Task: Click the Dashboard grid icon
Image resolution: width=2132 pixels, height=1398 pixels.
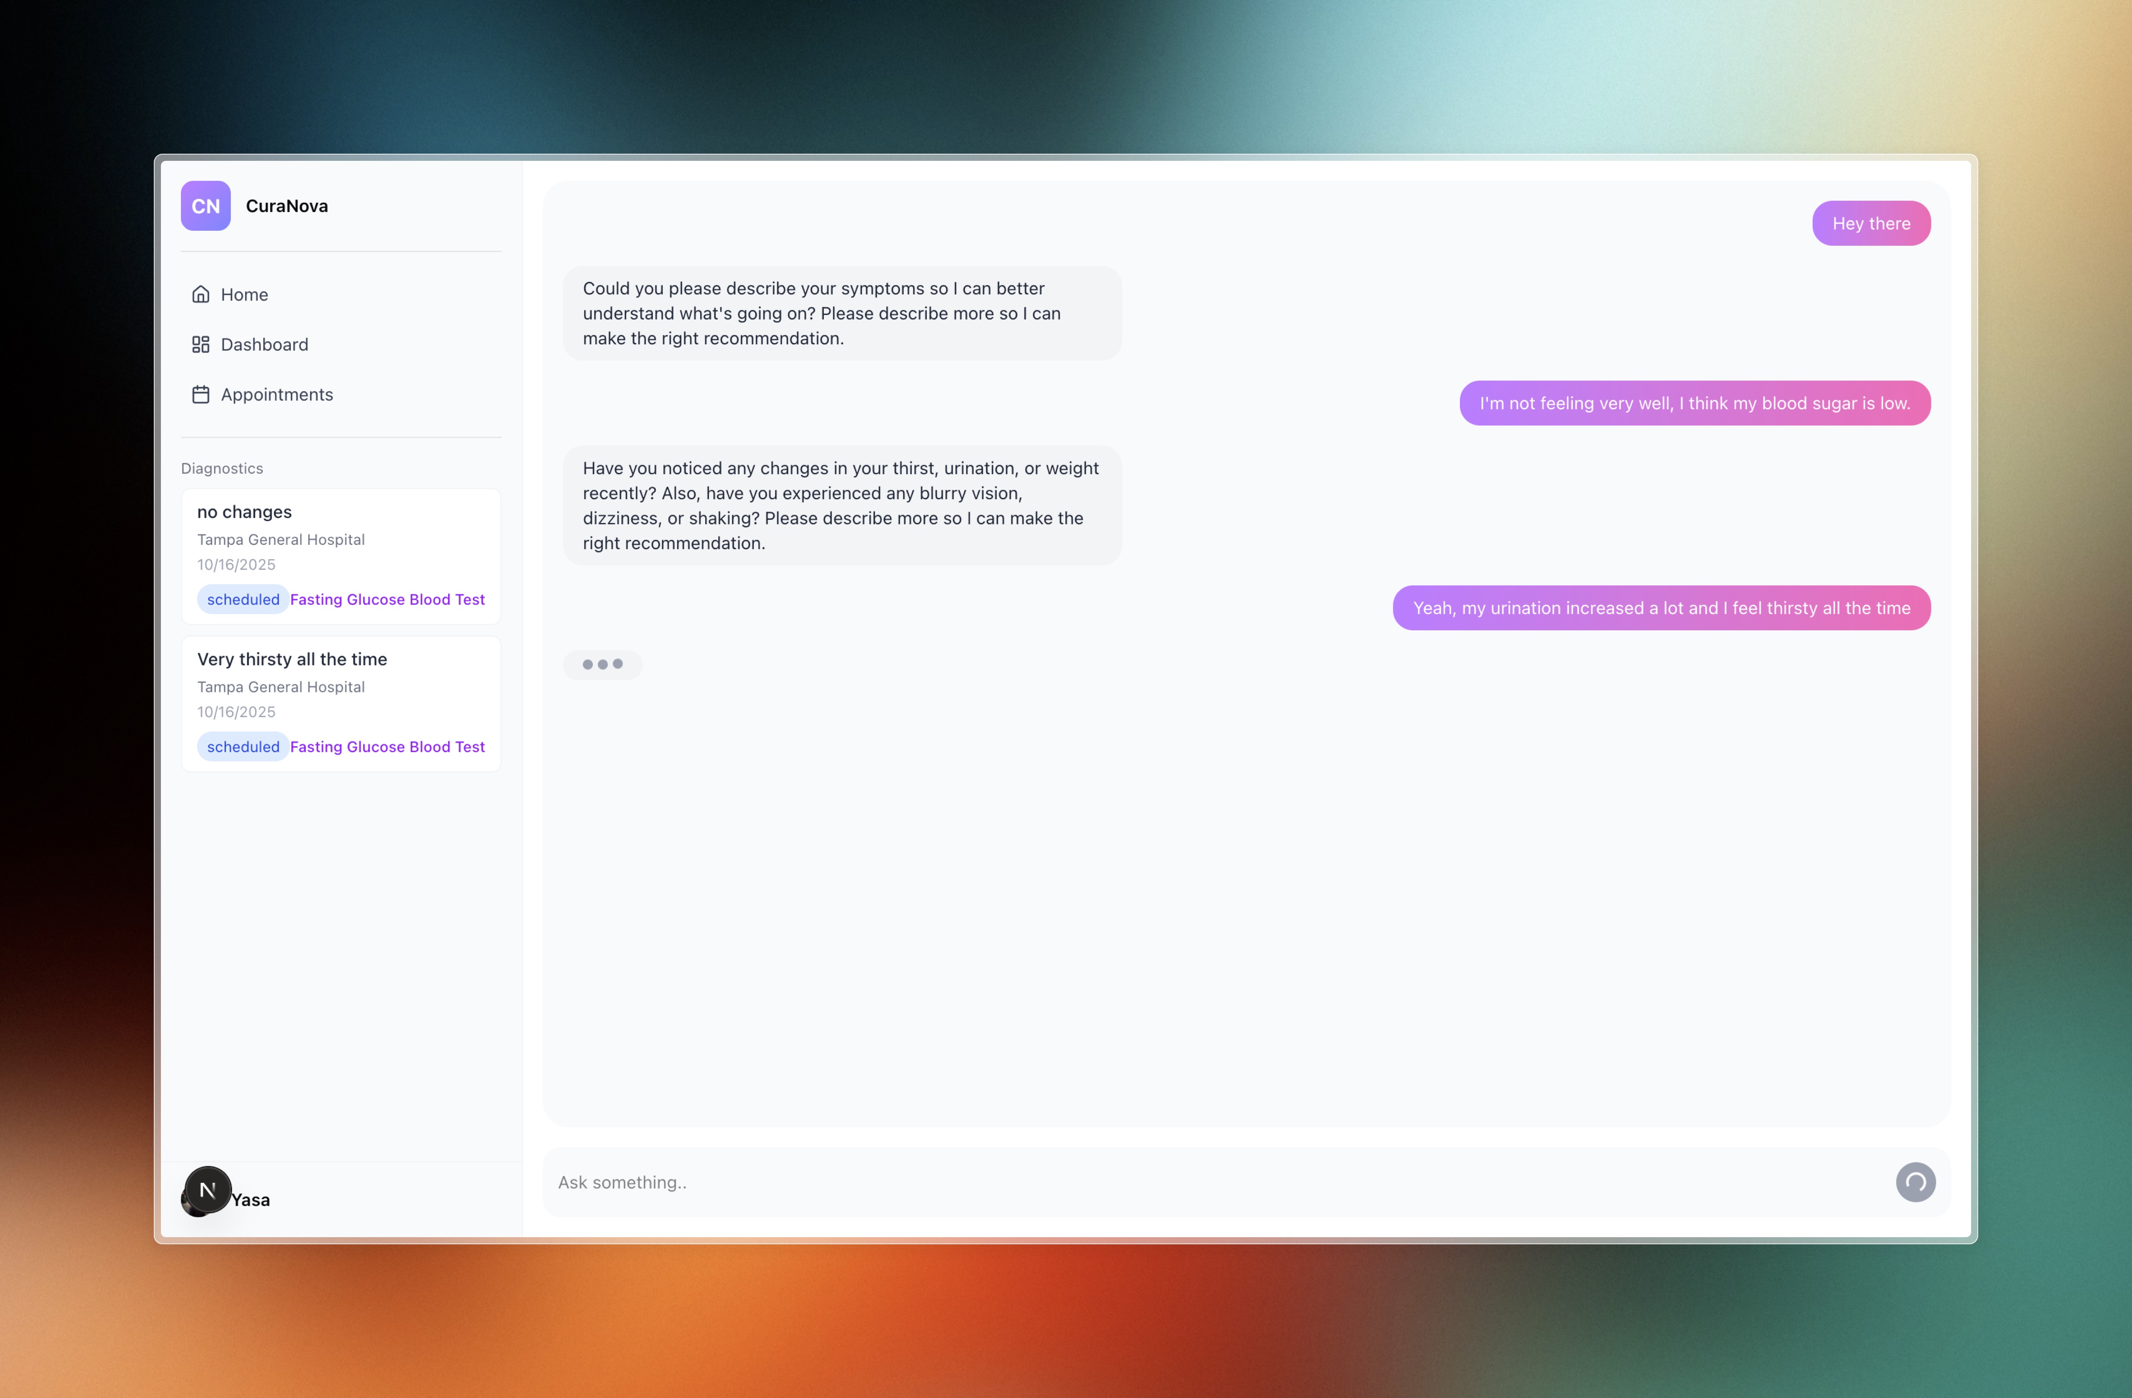Action: tap(201, 345)
